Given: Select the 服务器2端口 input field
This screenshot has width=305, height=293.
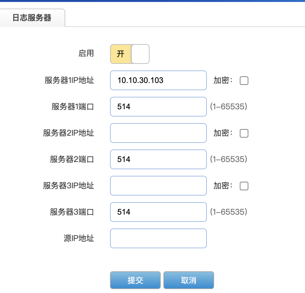Looking at the screenshot, I should (x=158, y=159).
